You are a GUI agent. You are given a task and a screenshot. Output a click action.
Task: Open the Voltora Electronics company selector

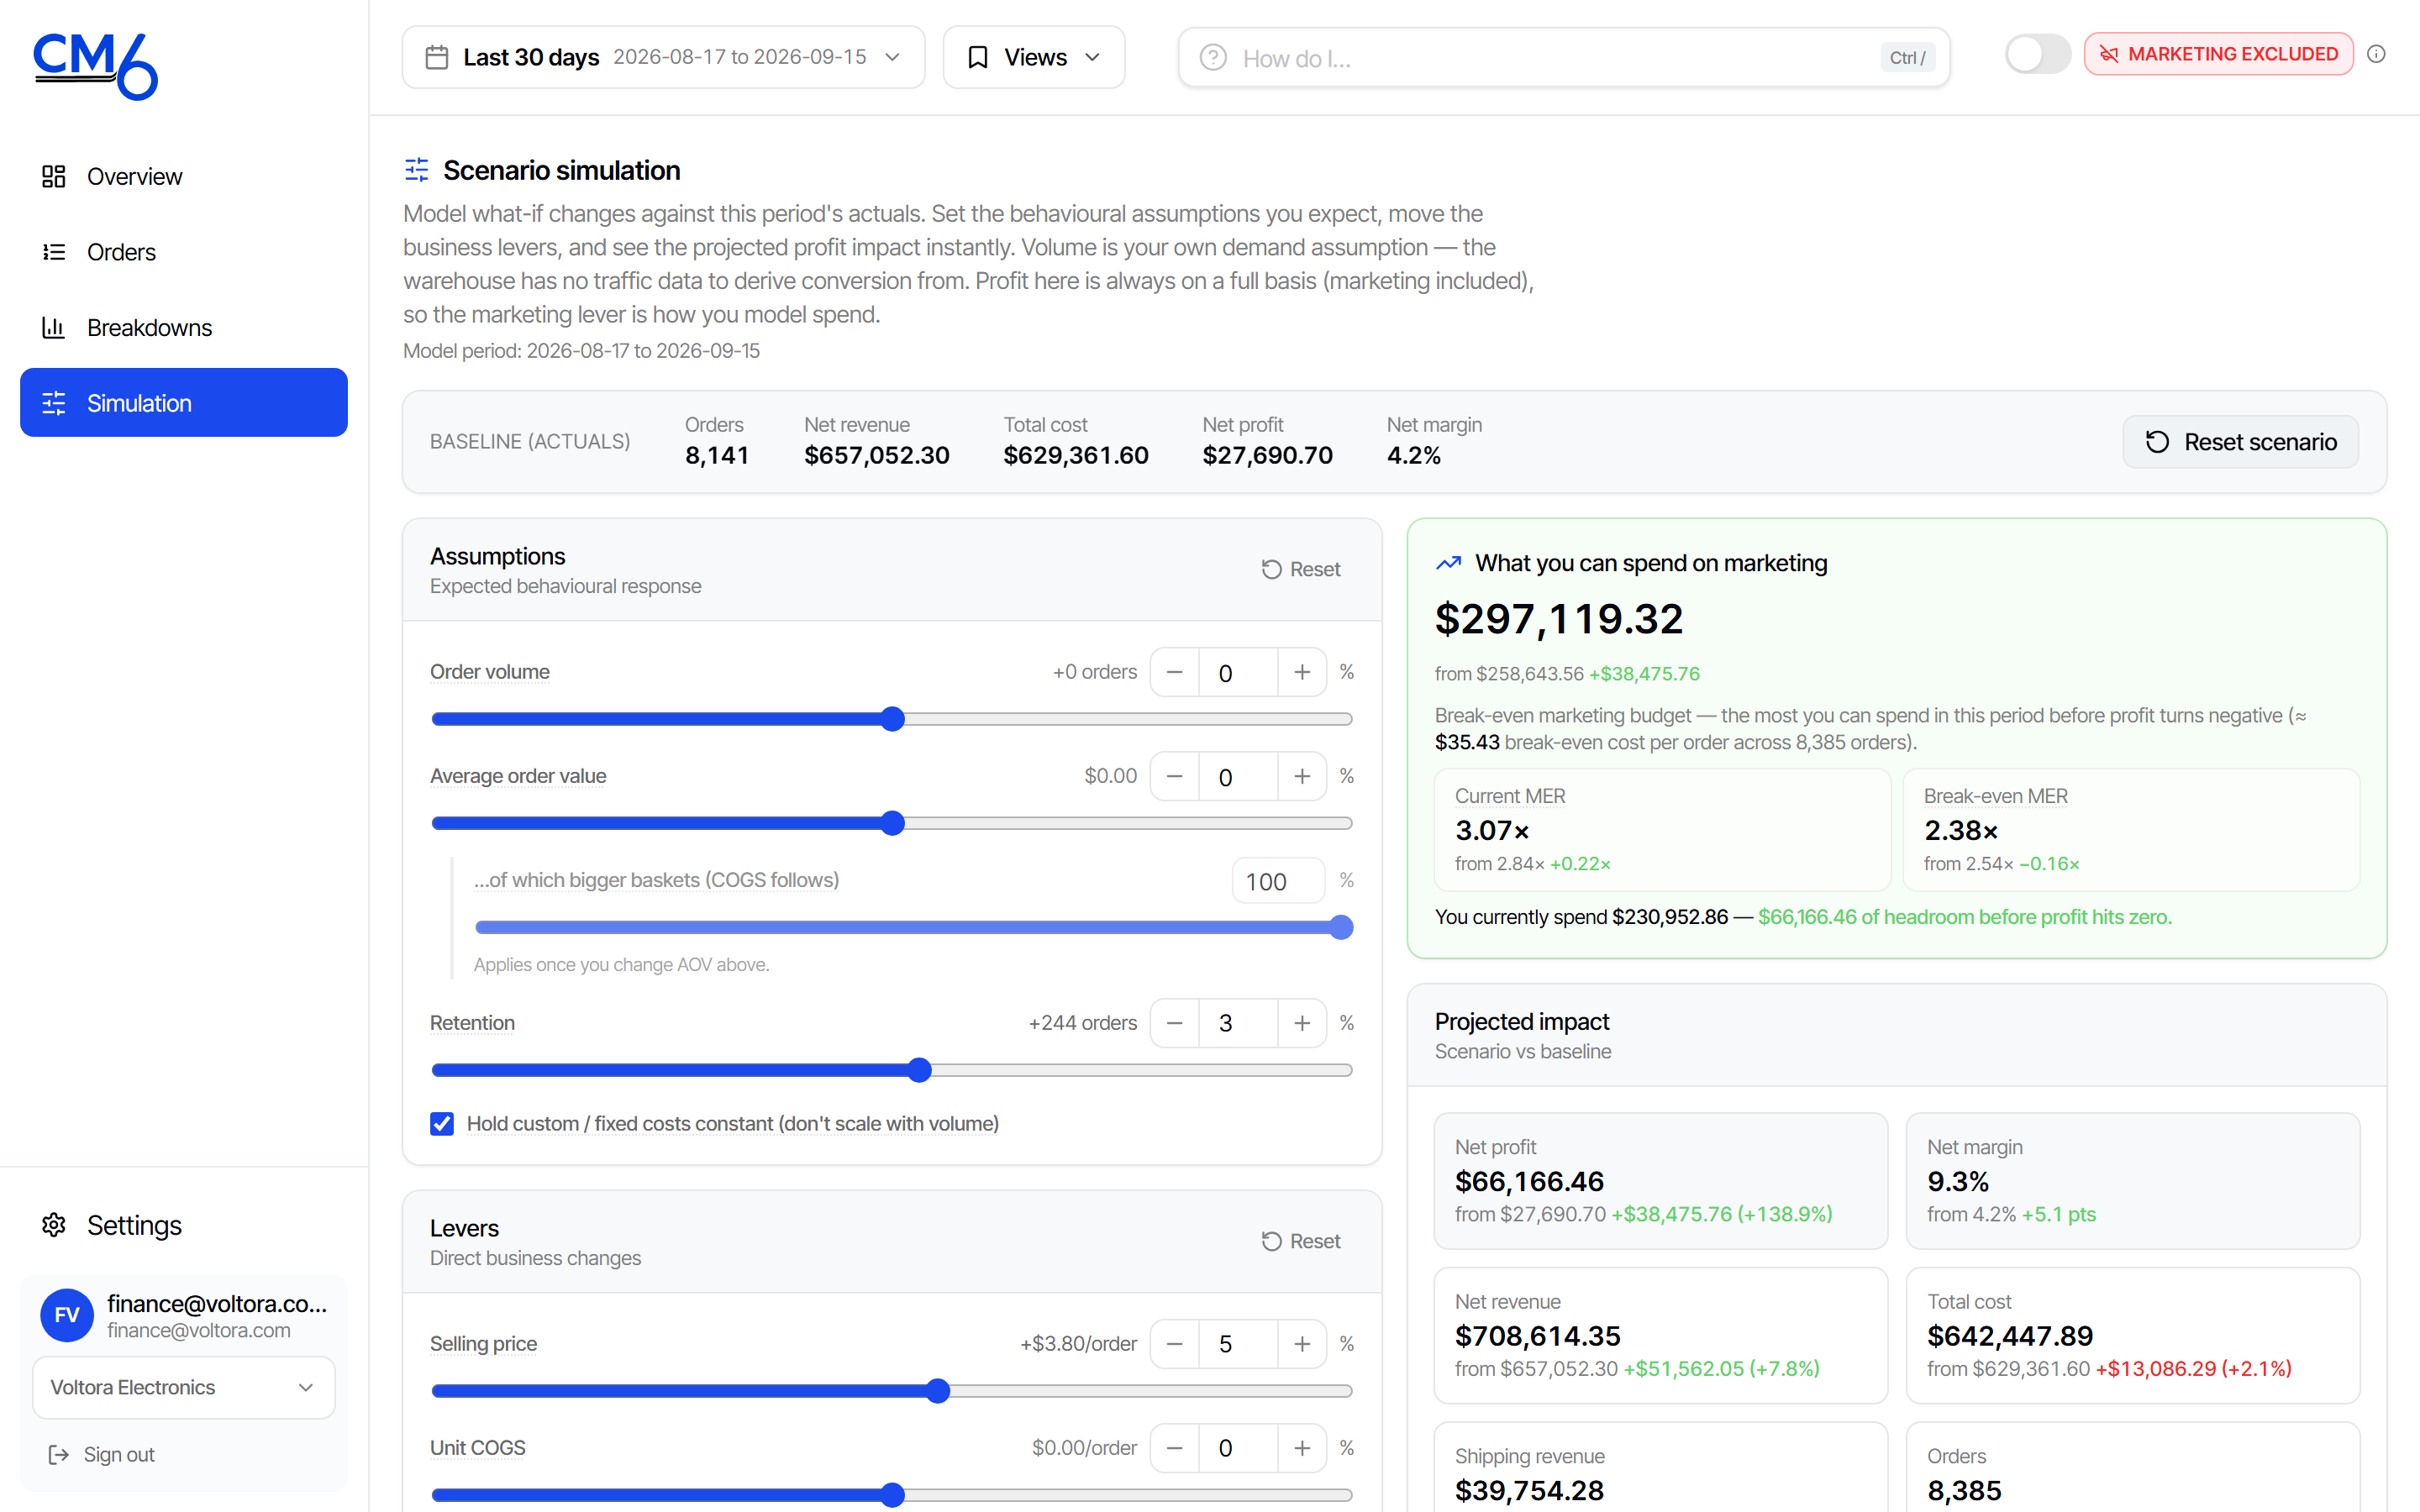[x=184, y=1387]
